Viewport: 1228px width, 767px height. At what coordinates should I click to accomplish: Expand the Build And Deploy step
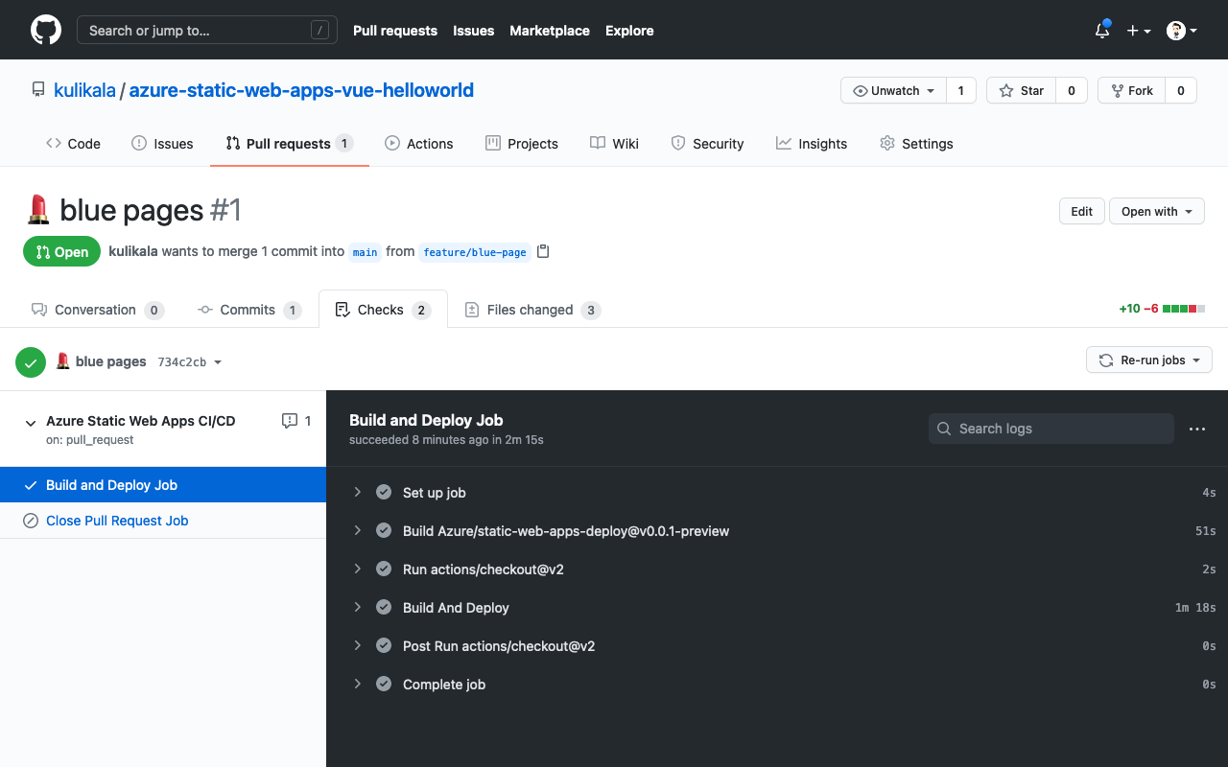357,607
